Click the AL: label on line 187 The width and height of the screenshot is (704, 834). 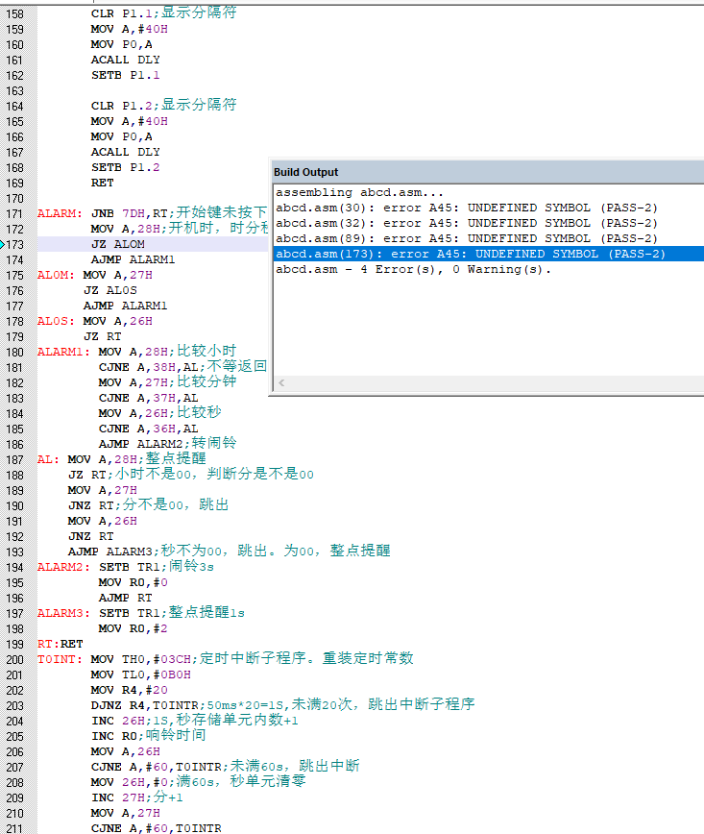coord(48,459)
